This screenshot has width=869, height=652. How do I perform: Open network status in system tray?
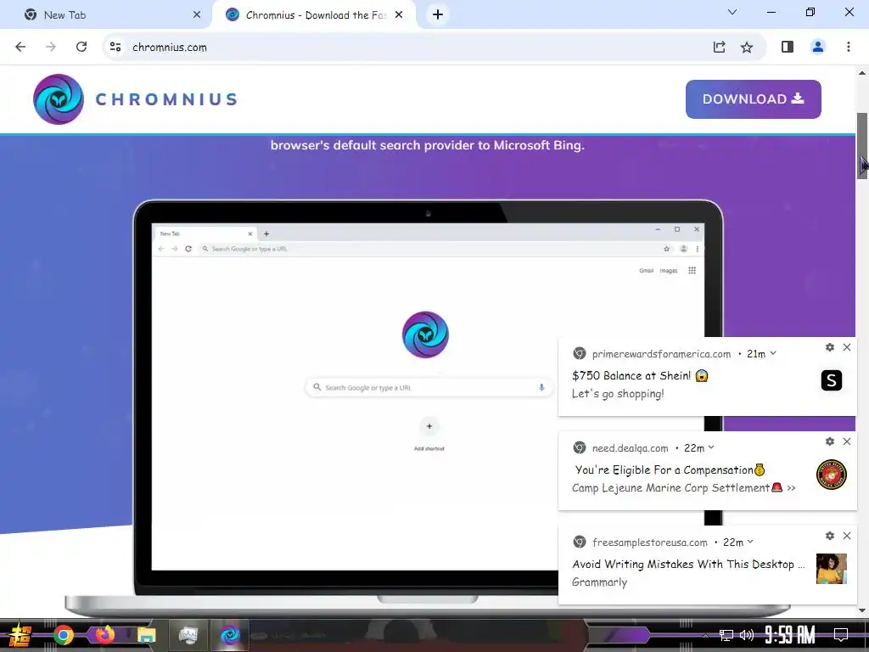(726, 635)
